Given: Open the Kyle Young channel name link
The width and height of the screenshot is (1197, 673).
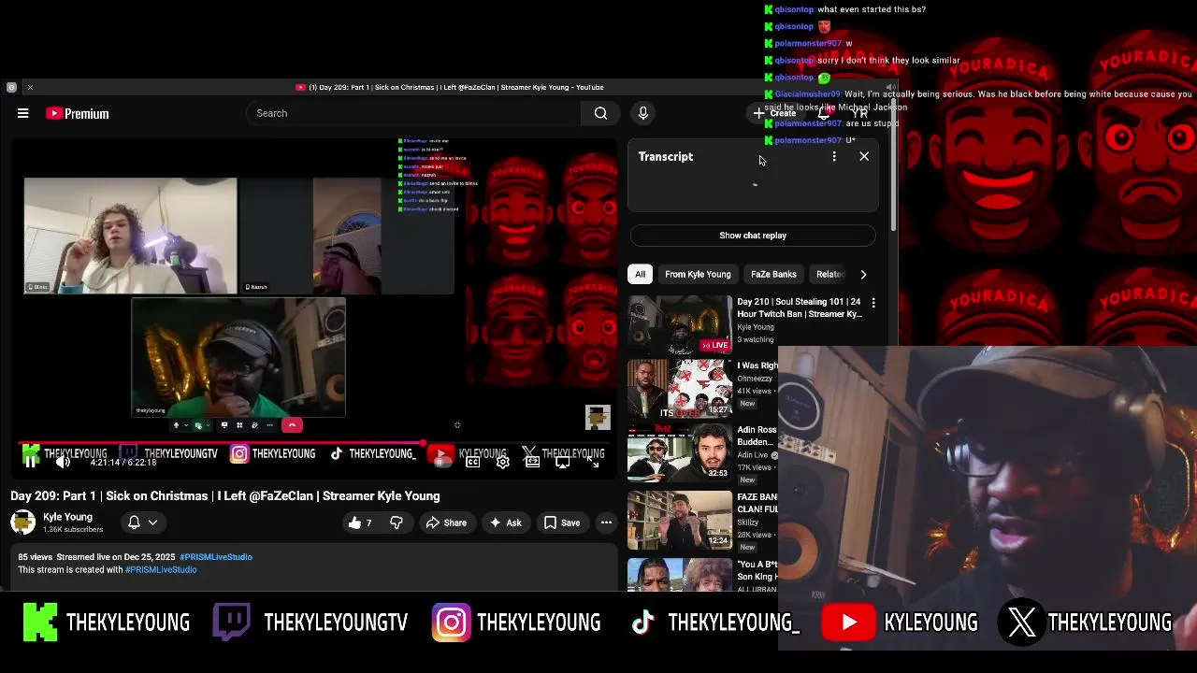Looking at the screenshot, I should coord(67,517).
